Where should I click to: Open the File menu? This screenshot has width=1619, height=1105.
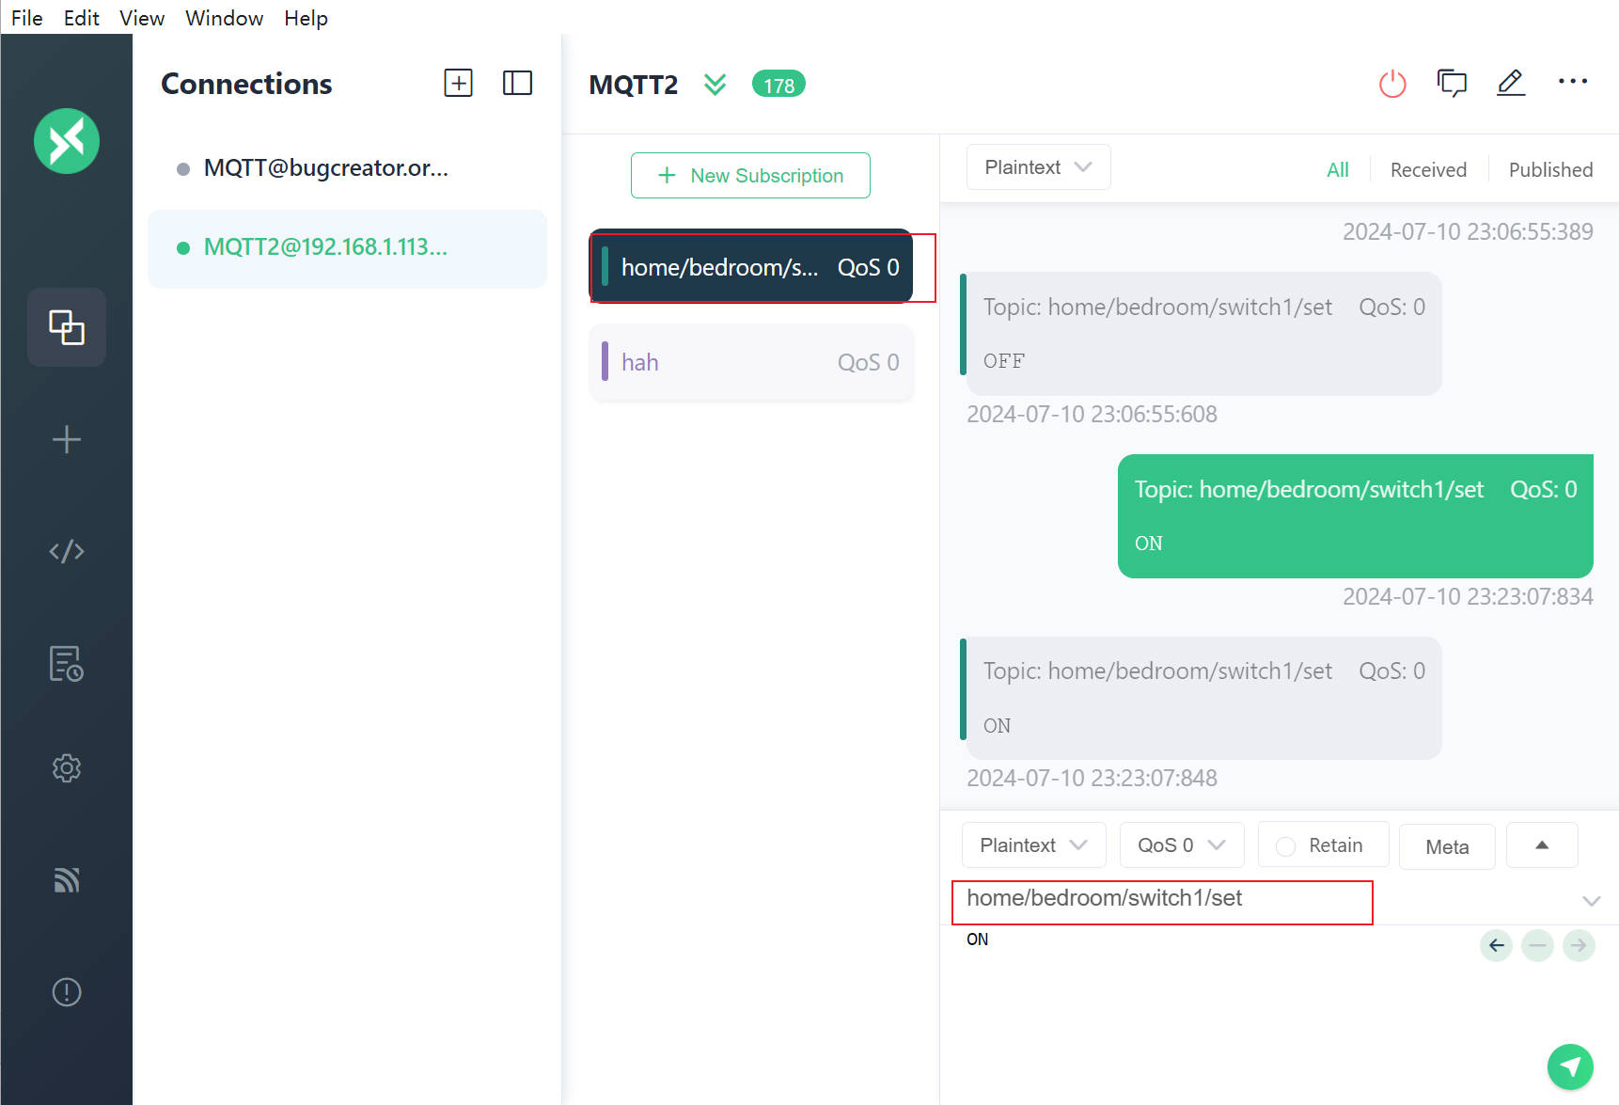(x=27, y=18)
